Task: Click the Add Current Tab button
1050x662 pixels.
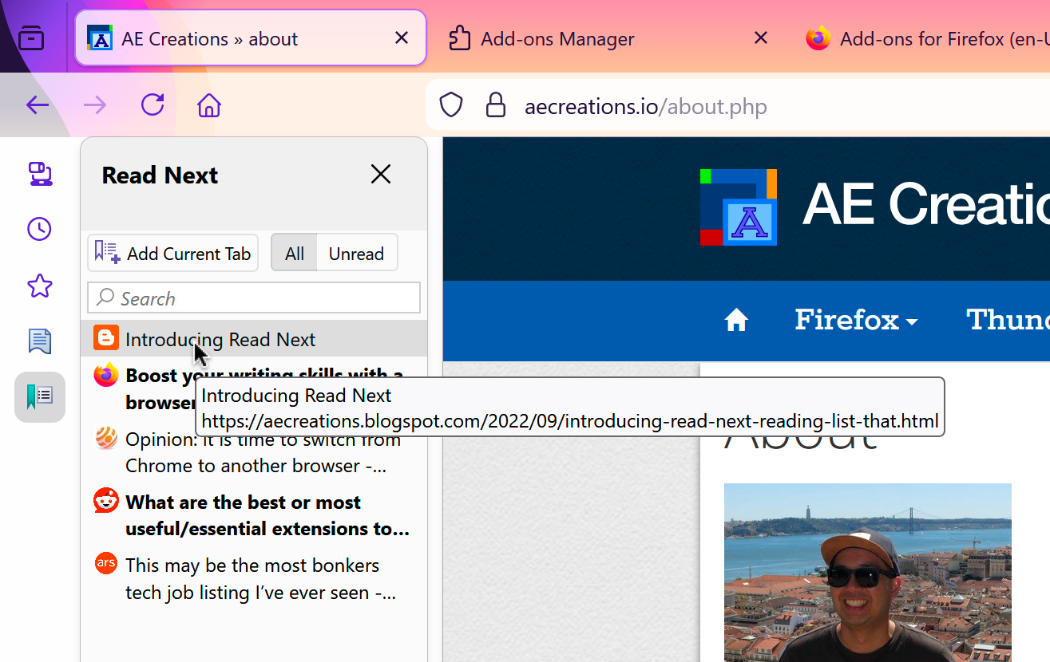Action: [x=172, y=252]
